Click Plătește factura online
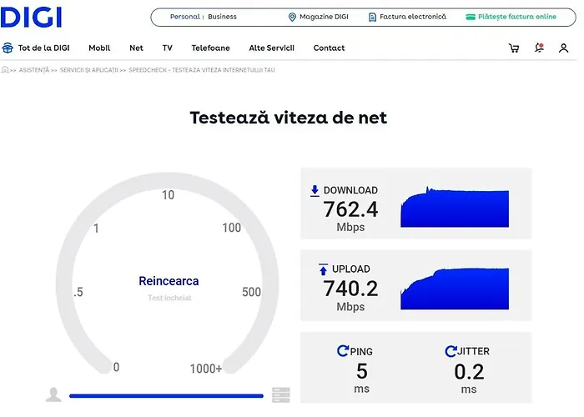The image size is (584, 417). pyautogui.click(x=511, y=17)
